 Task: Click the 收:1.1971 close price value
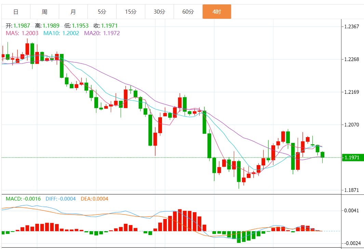[106, 26]
